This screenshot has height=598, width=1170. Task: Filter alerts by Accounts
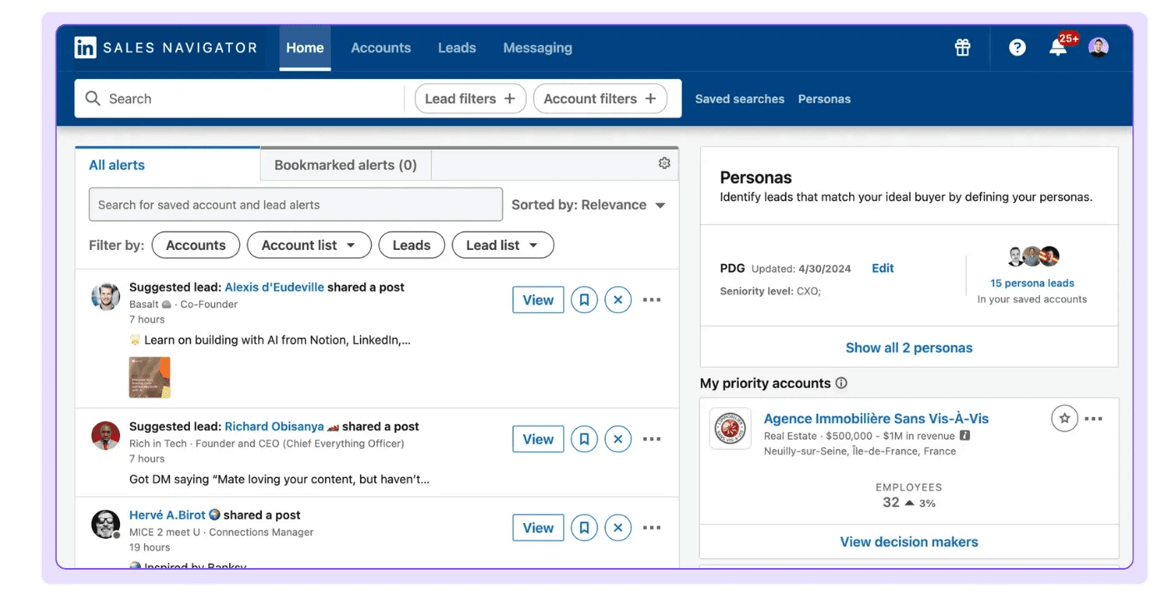pyautogui.click(x=196, y=245)
